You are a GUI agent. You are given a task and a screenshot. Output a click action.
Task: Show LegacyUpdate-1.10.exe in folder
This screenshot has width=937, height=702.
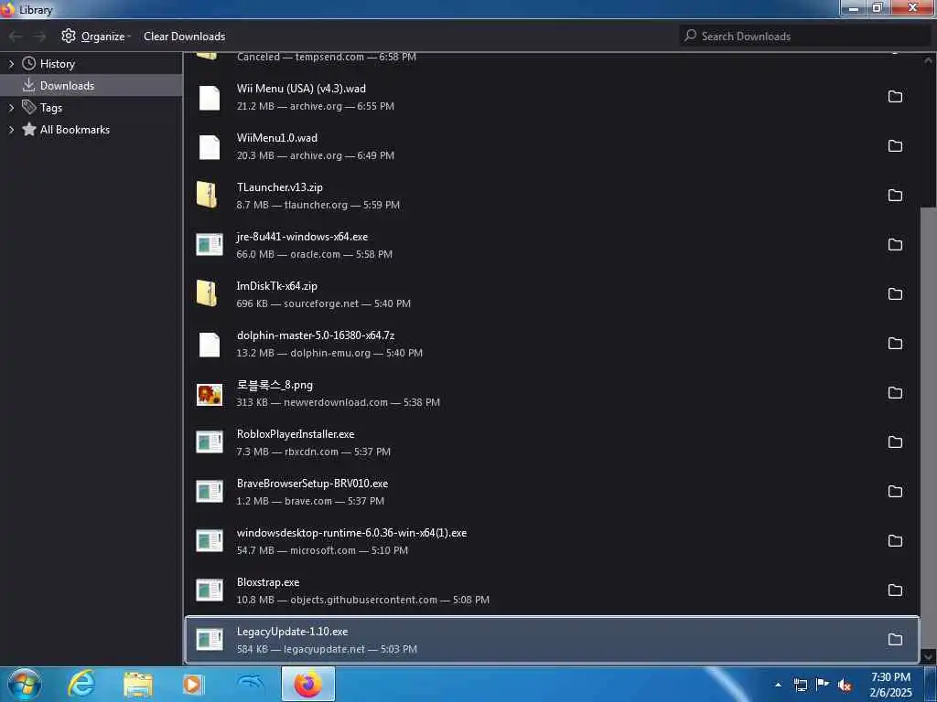click(895, 639)
